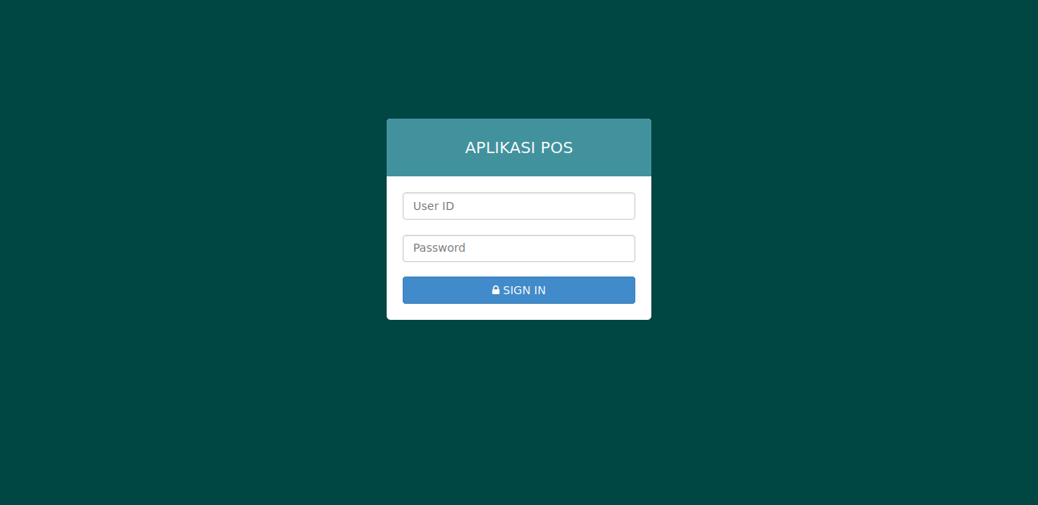Focus the User ID input field

519,206
